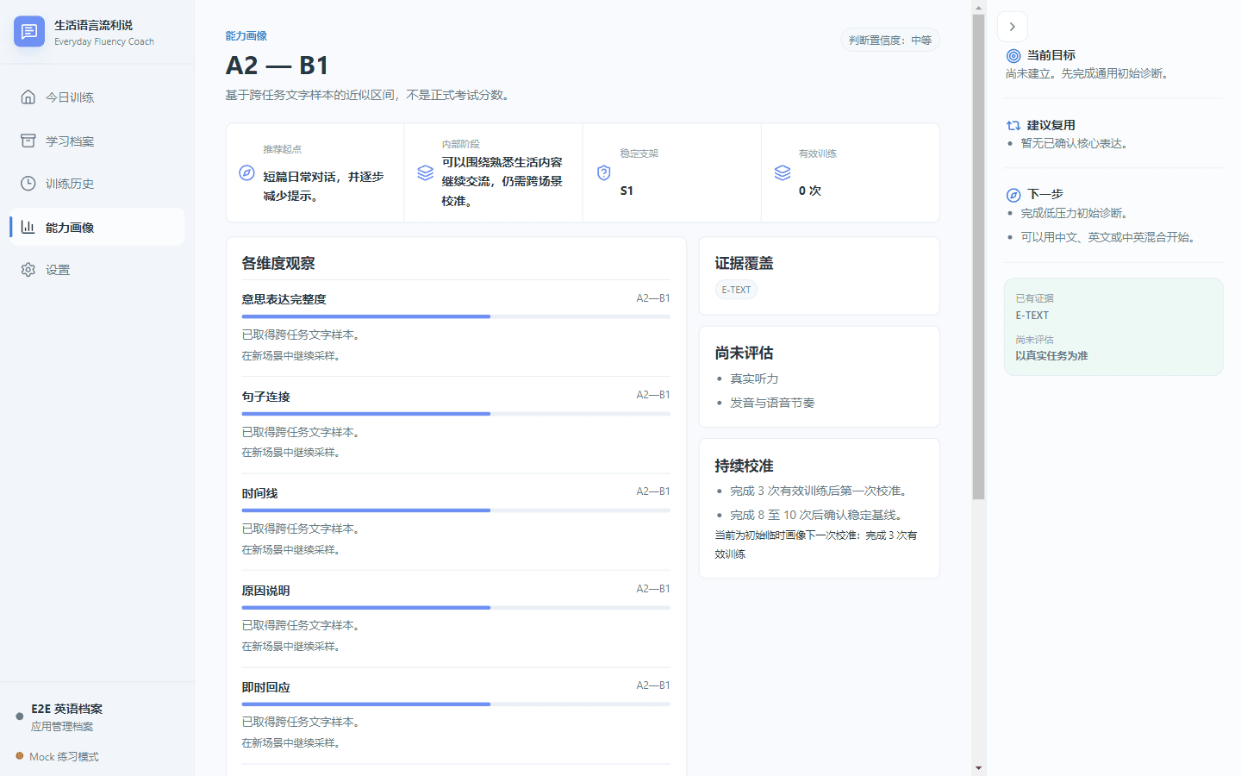Click the 原因说明 dimension title
Screen dimensions: 1241x776
coord(265,591)
